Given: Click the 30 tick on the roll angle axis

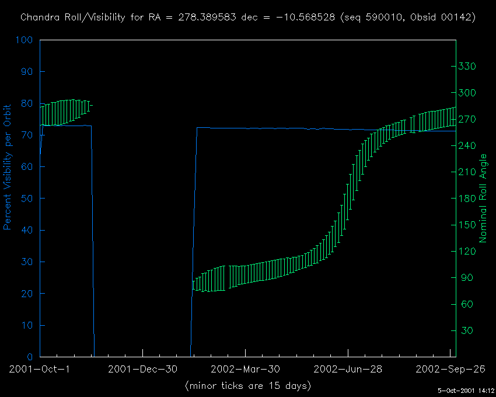Looking at the screenshot, I should (x=466, y=331).
